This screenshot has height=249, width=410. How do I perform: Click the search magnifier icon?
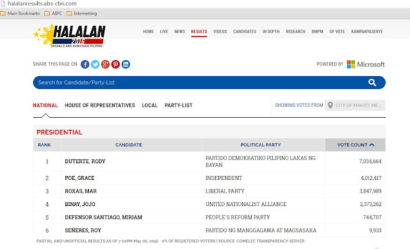coord(372,83)
